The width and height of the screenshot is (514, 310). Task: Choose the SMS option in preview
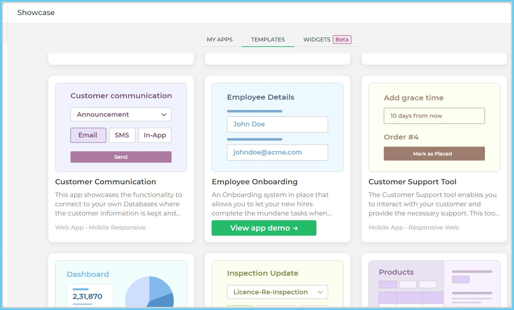(122, 135)
